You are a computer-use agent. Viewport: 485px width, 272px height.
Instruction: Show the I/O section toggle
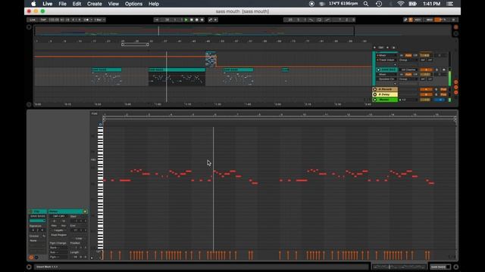pos(456,82)
